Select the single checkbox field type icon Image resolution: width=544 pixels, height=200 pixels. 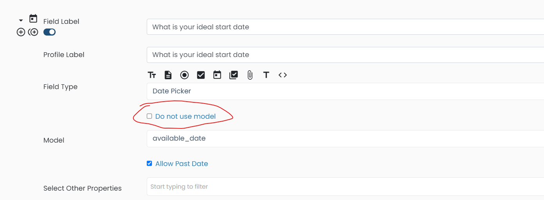click(x=201, y=75)
